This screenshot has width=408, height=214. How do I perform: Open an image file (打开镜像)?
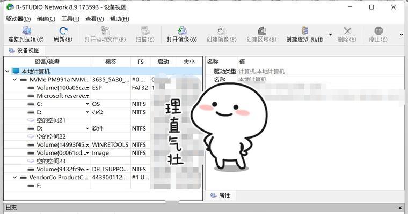coord(182,31)
